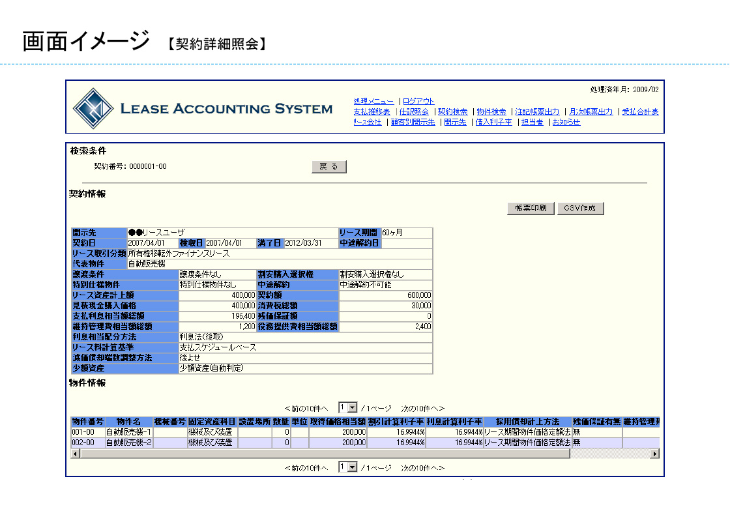The image size is (730, 511).
Task: Select the 物件検索 navigation link
Action: coord(491,111)
